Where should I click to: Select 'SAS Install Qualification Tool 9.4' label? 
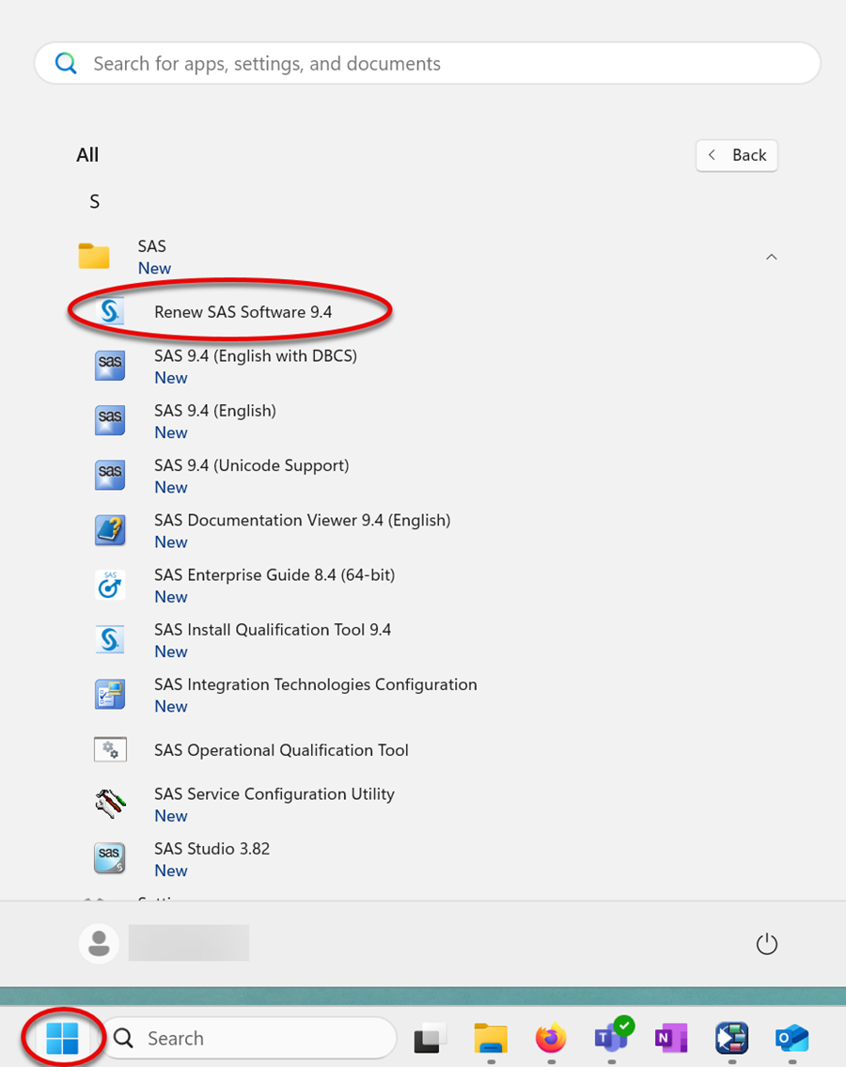(273, 630)
